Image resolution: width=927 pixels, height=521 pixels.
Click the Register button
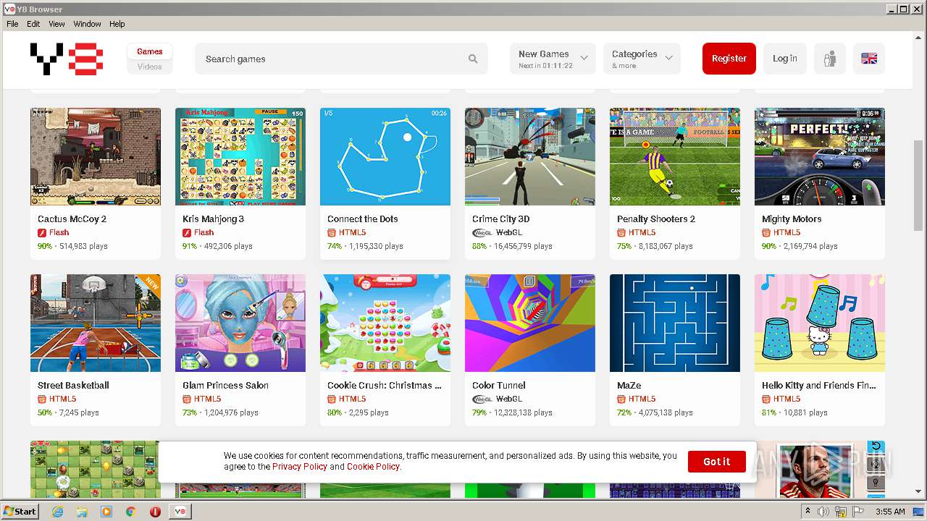tap(729, 59)
